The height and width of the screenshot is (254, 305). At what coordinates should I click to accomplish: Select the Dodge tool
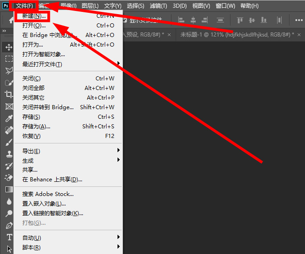coord(9,213)
